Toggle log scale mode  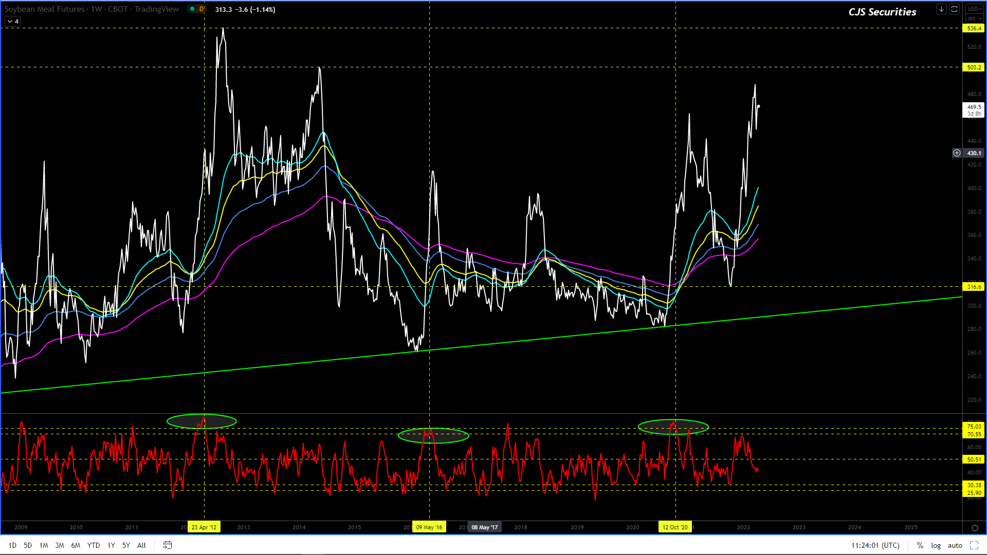(x=936, y=545)
